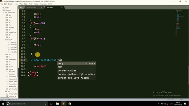
Task: Open the tab list dropdown arrow
Action: pos(187,7)
